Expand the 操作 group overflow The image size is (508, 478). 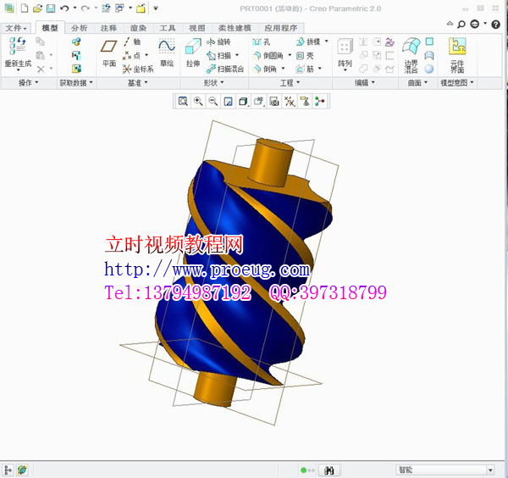click(28, 83)
